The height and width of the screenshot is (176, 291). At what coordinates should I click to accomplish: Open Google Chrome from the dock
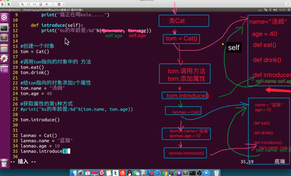tap(164, 173)
